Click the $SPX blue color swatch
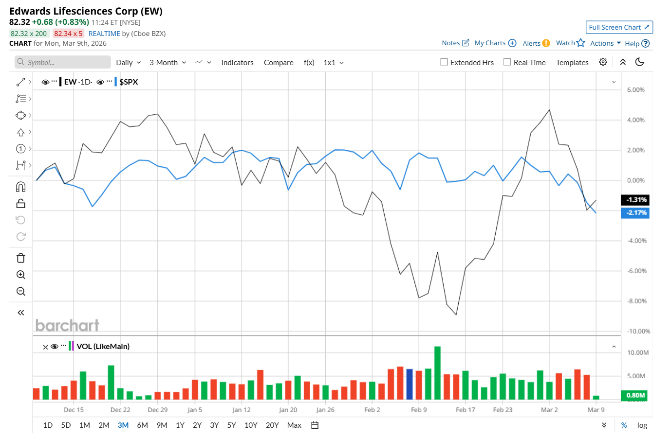This screenshot has height=438, width=671. 115,82
